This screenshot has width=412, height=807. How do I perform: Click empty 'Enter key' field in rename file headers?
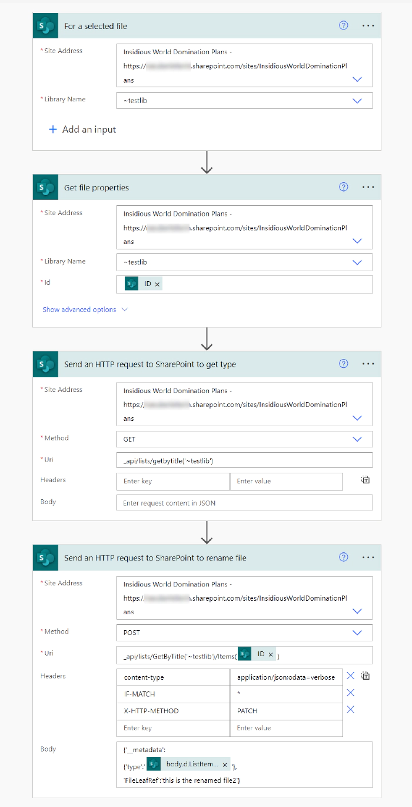tap(173, 727)
